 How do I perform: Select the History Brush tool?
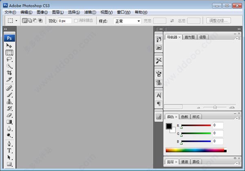coord(9,109)
